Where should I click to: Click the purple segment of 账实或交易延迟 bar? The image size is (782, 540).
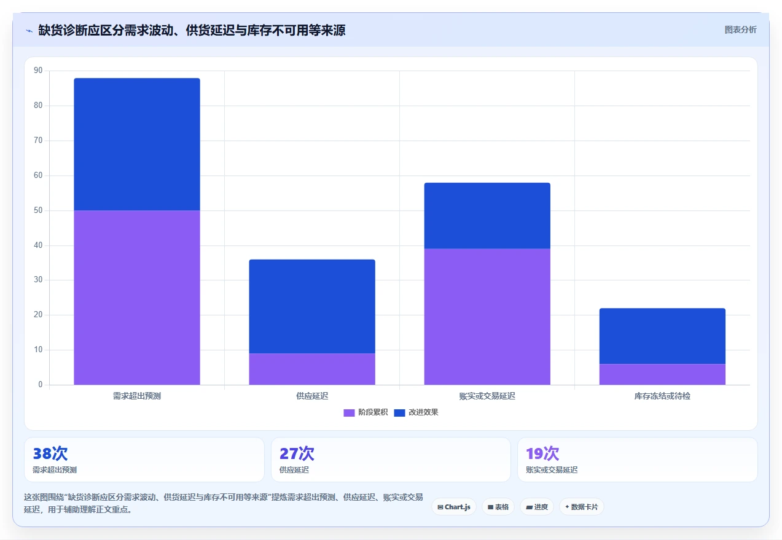487,317
